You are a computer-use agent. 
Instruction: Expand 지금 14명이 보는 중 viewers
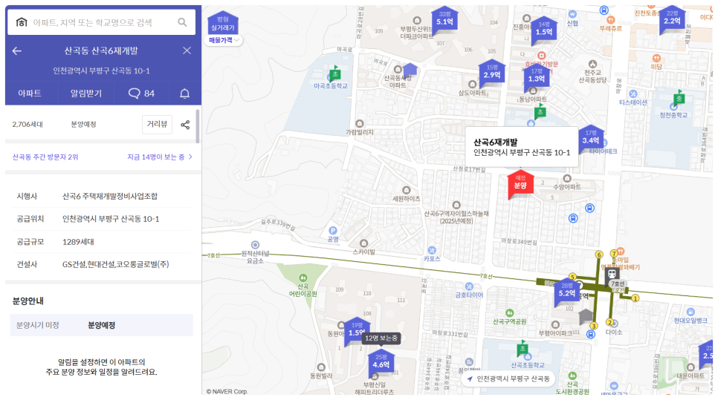(159, 157)
